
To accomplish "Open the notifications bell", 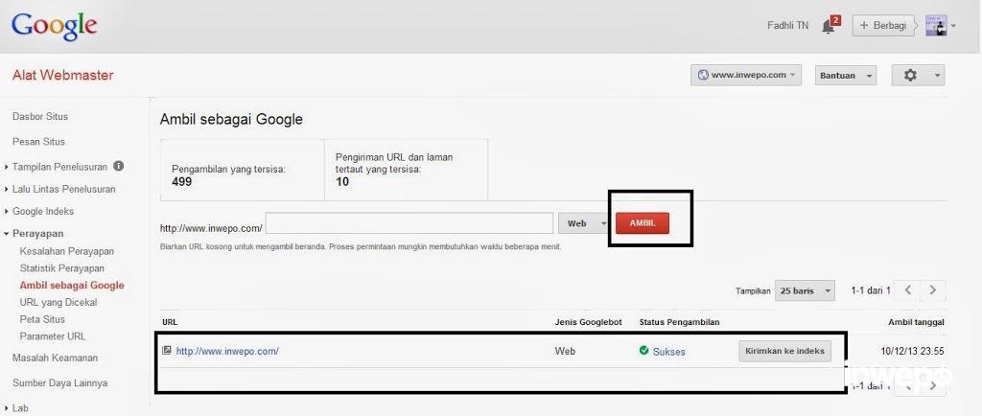I will [830, 26].
